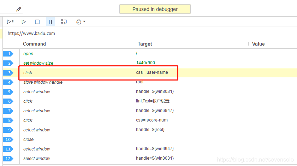Screen dimensions: 297x166
Task: Toggle breakpoint on line 9
Action: coord(8,130)
